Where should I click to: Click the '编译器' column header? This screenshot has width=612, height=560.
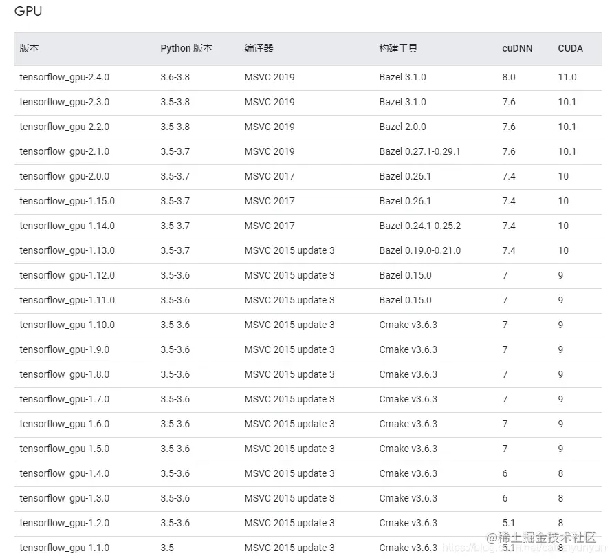click(259, 48)
